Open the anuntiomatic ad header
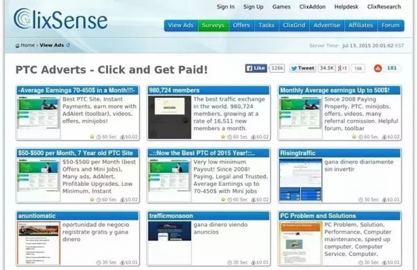The height and width of the screenshot is (270, 417). (78, 216)
